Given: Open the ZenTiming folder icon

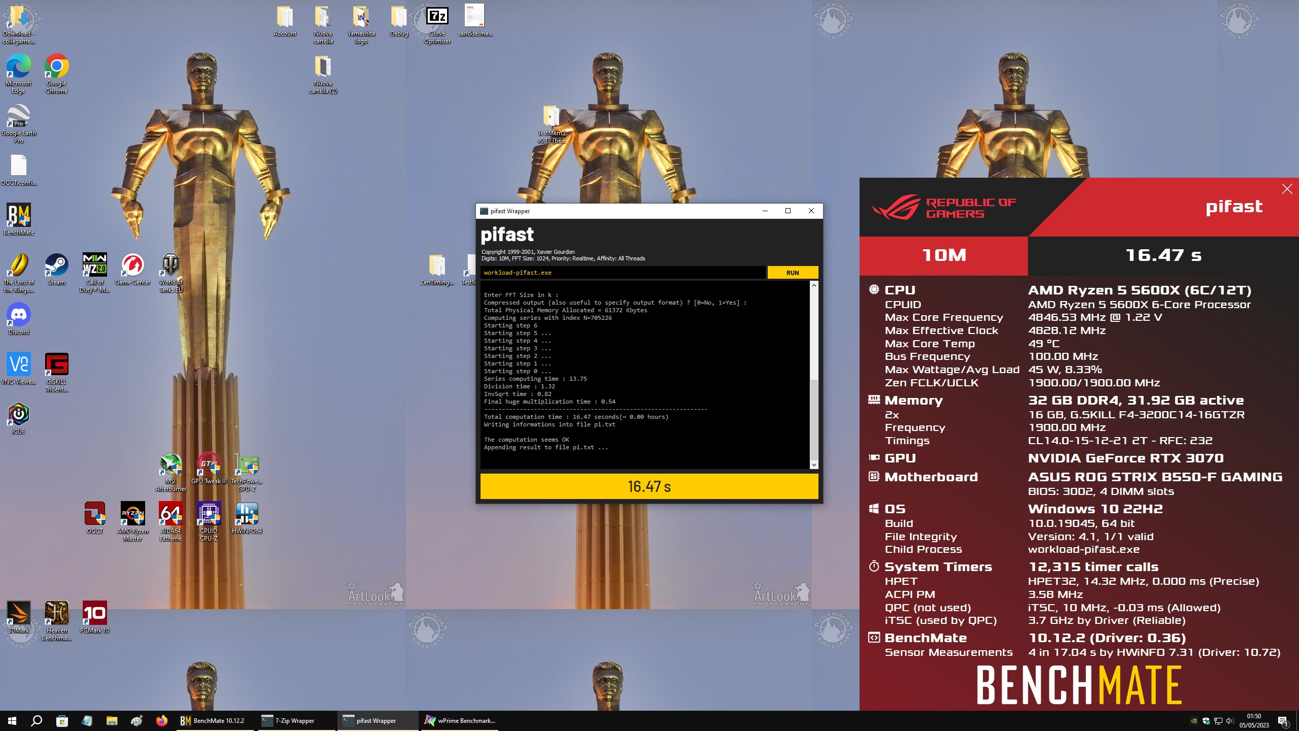Looking at the screenshot, I should [x=437, y=269].
